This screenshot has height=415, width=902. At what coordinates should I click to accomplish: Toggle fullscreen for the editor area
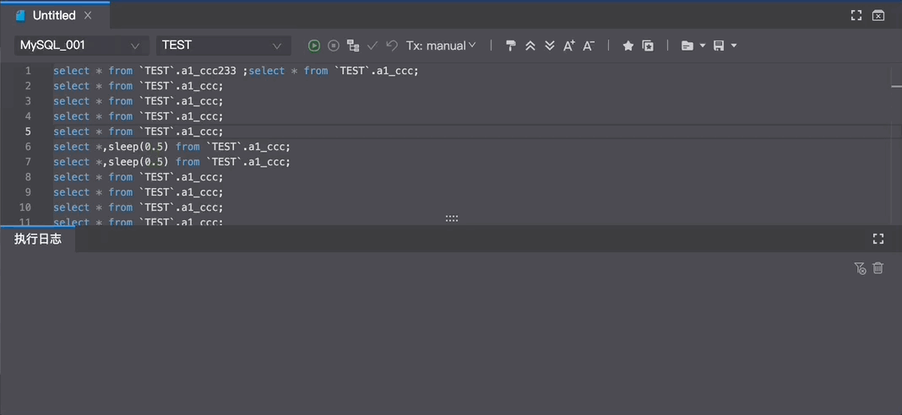[x=856, y=15]
